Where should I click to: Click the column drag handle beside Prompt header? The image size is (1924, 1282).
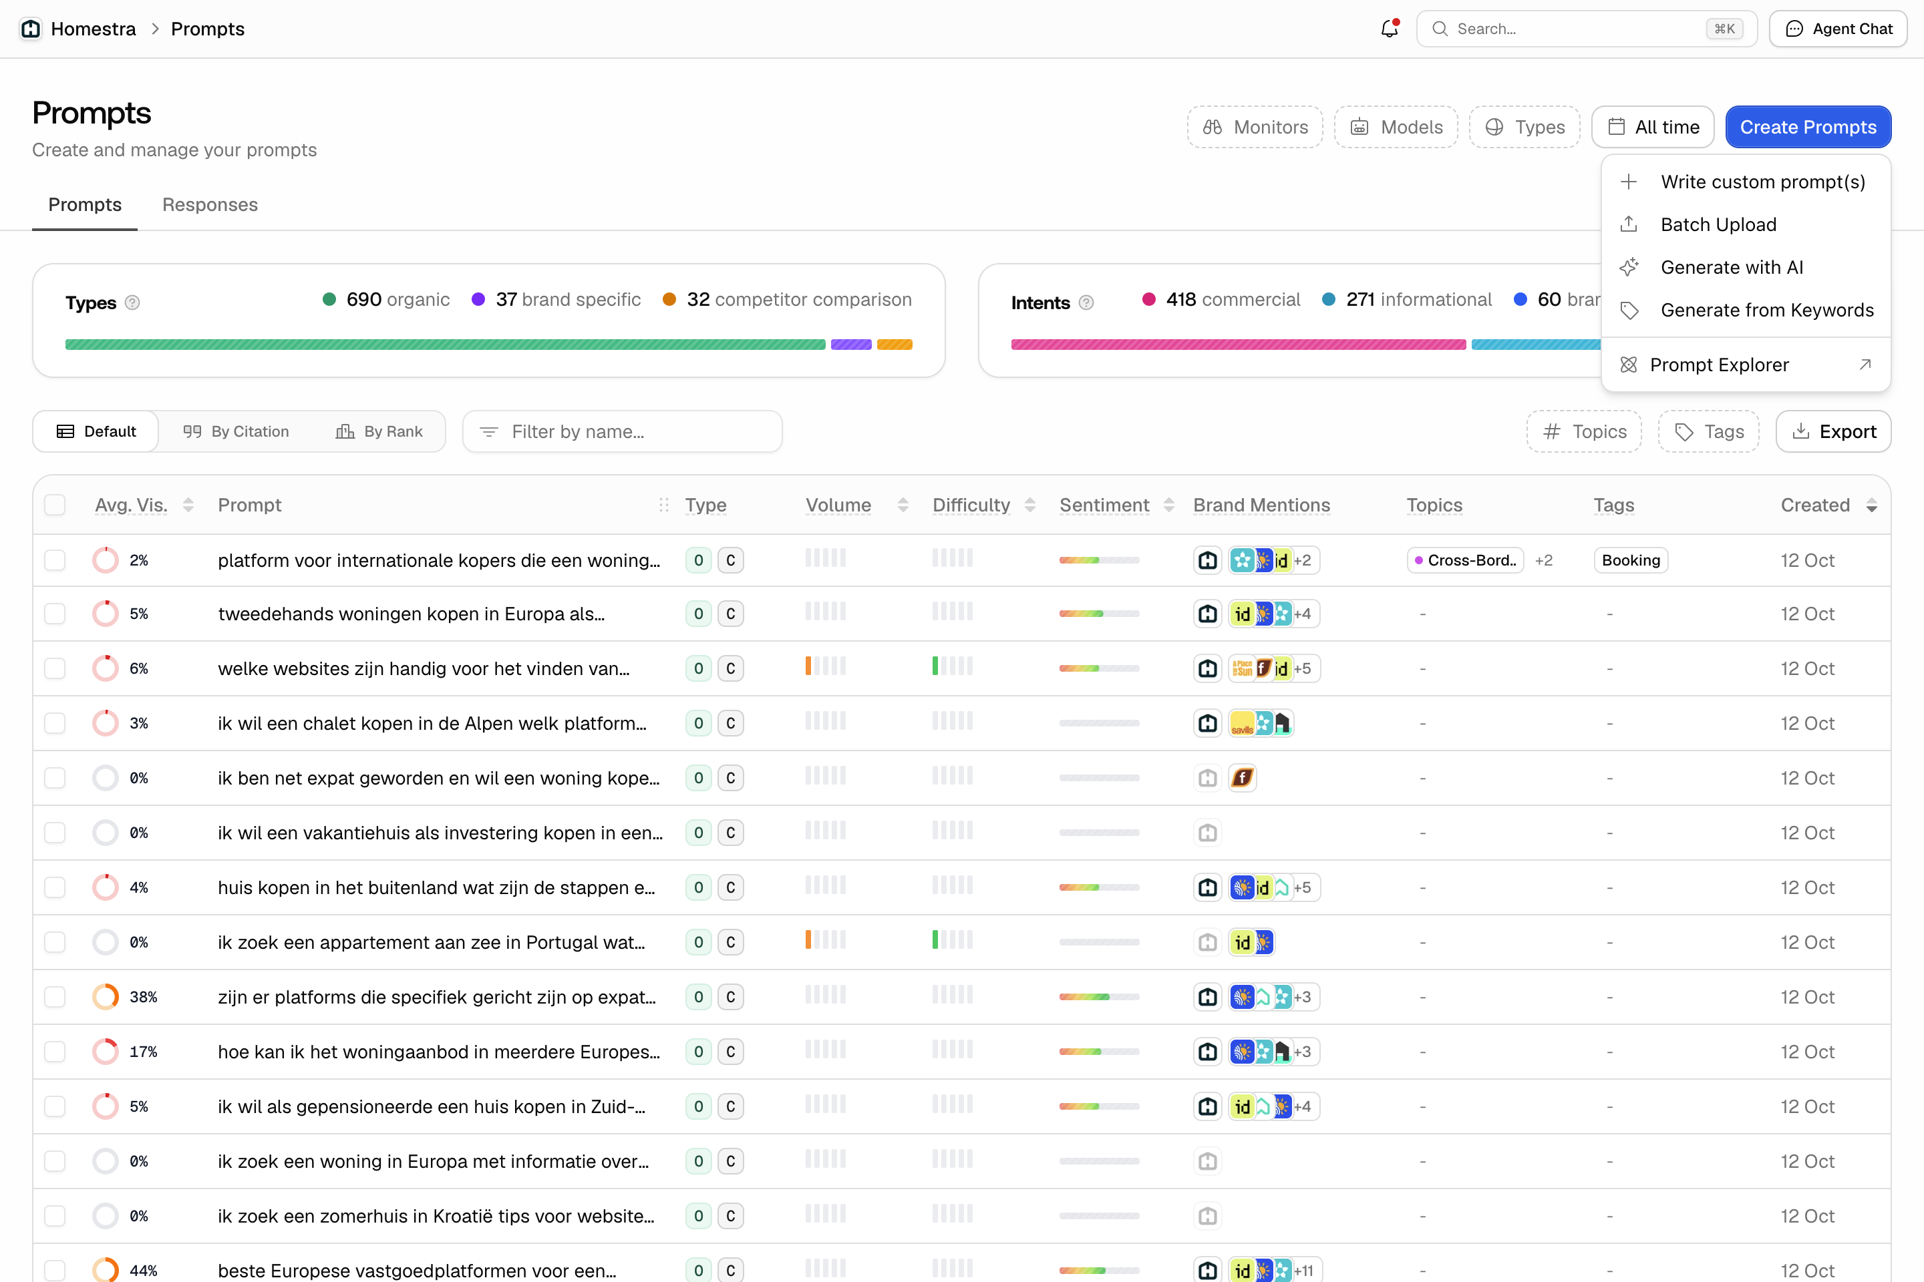click(x=663, y=505)
